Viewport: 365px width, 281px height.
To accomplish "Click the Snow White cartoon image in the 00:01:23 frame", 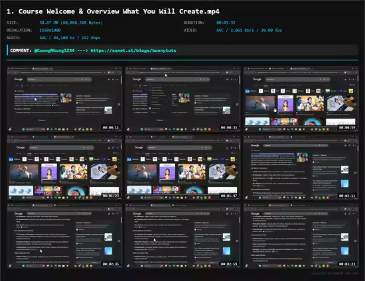I will click(x=73, y=172).
